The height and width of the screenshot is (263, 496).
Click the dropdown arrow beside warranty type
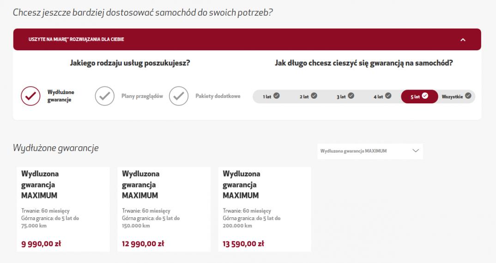[415, 151]
